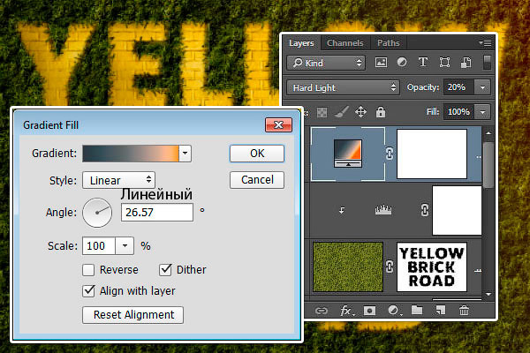
Task: Click the Opacity 20% field
Action: [459, 87]
